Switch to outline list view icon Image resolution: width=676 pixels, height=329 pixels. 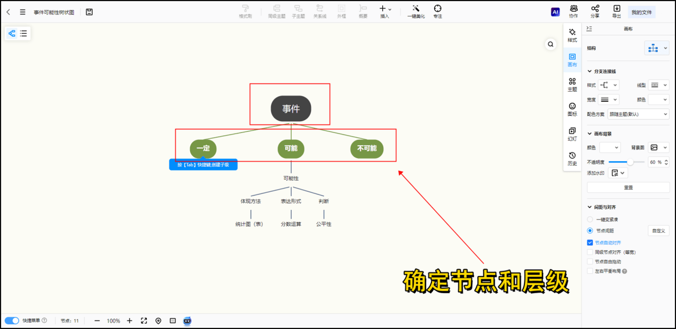(x=23, y=33)
